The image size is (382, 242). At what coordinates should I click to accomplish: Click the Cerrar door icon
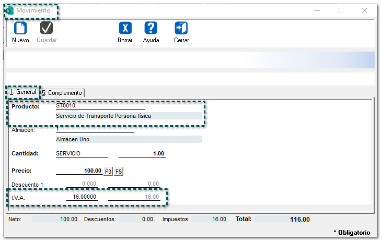pyautogui.click(x=181, y=28)
